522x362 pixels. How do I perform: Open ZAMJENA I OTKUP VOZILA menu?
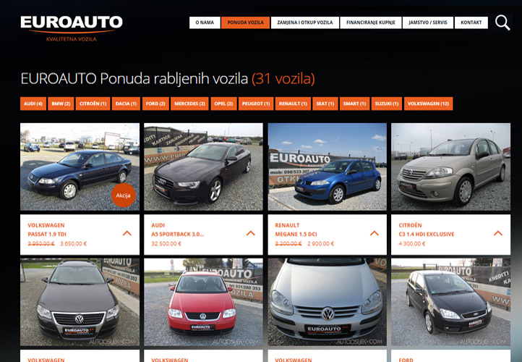(305, 22)
